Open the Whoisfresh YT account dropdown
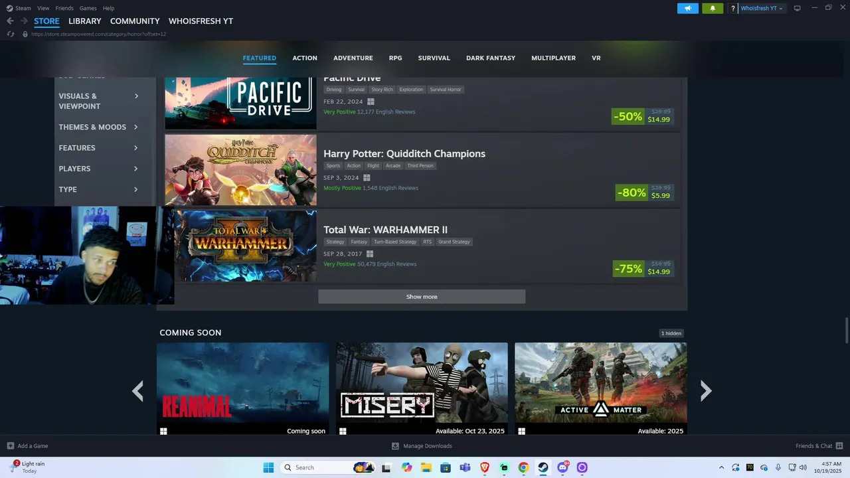The width and height of the screenshot is (850, 478). pyautogui.click(x=762, y=9)
